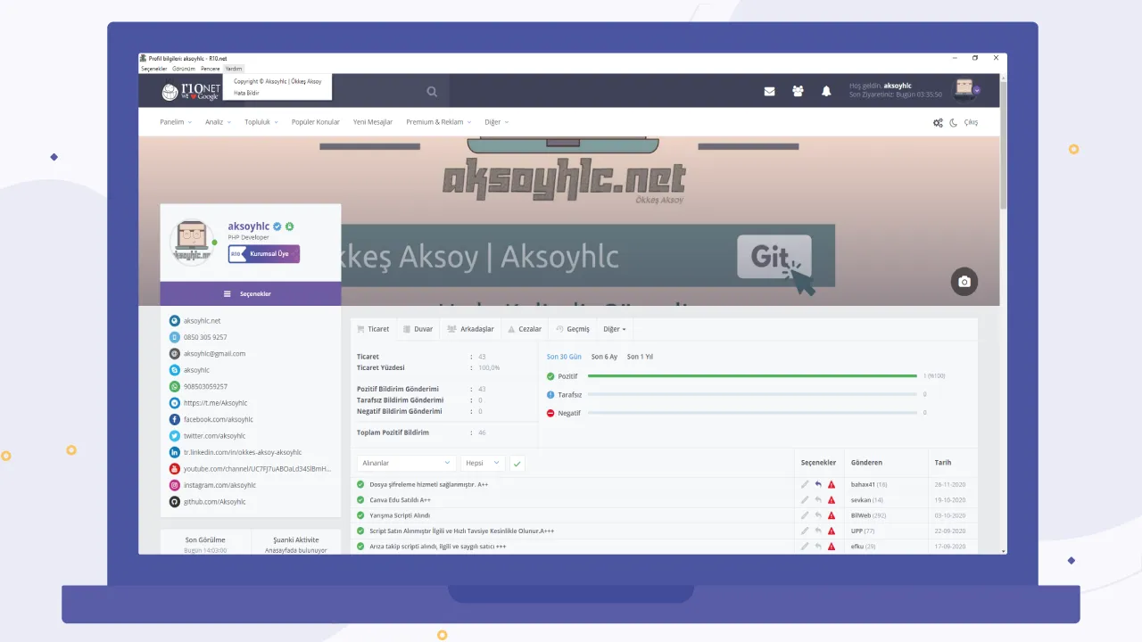The image size is (1142, 642).
Task: Open the notifications bell icon
Action: 826,91
